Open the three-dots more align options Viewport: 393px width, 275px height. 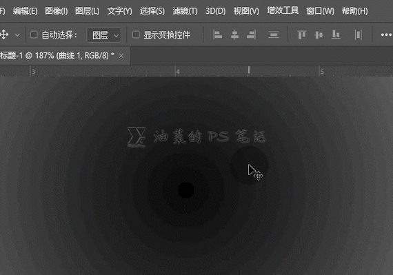(x=387, y=35)
